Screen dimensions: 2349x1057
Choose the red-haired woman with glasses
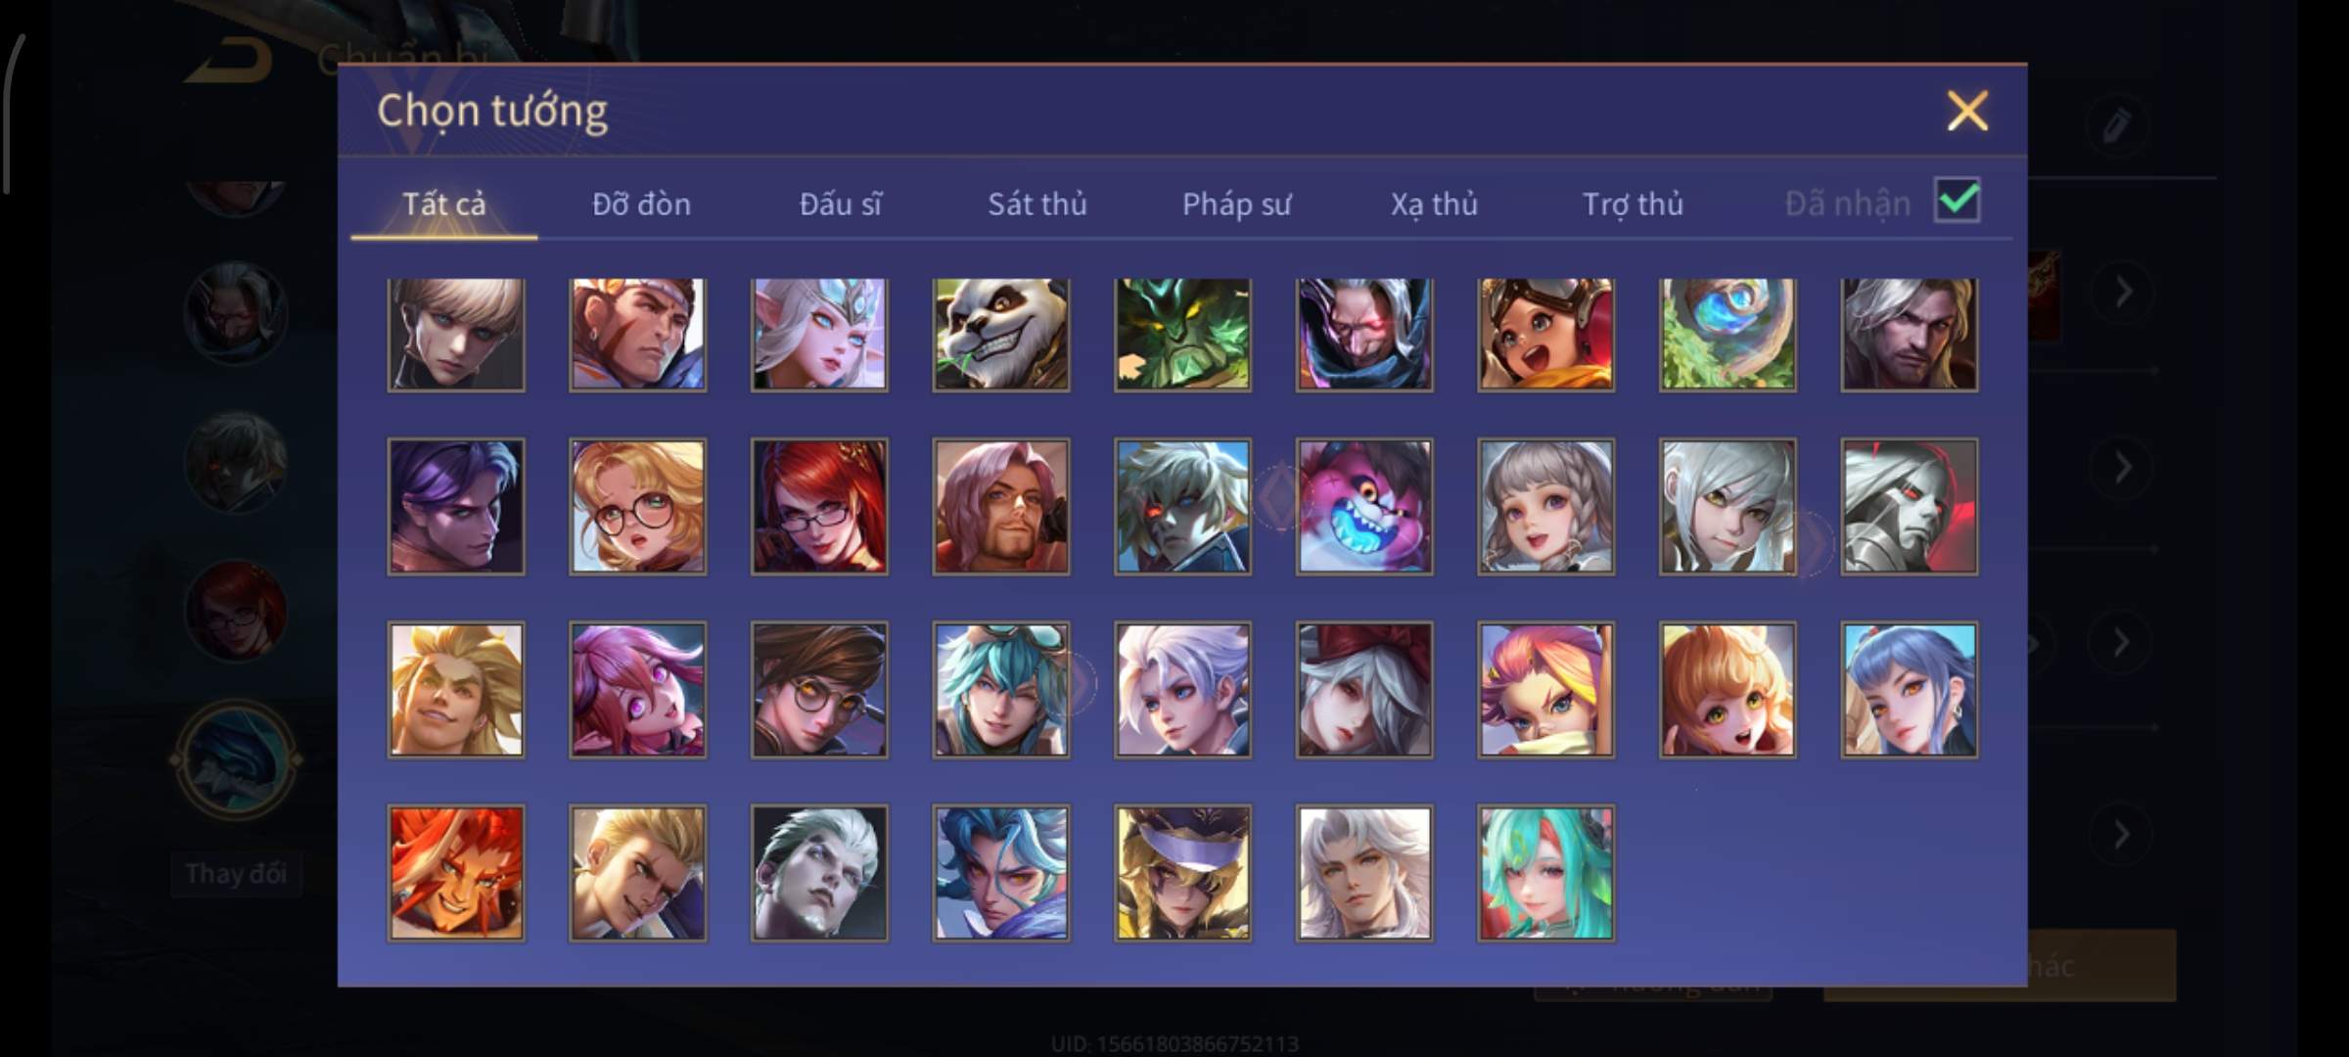819,506
